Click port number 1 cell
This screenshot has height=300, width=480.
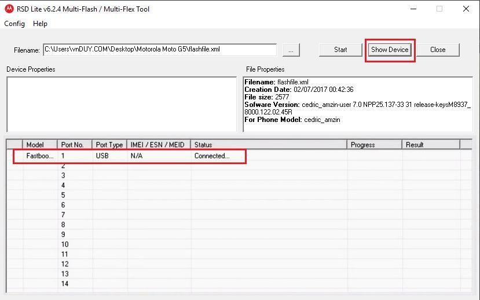pos(75,156)
